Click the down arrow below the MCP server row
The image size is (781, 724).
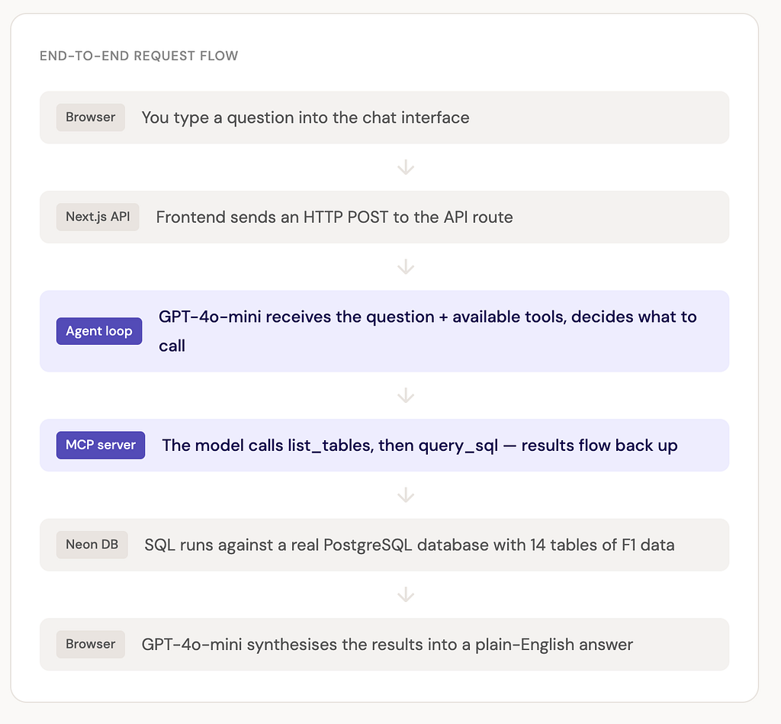406,495
